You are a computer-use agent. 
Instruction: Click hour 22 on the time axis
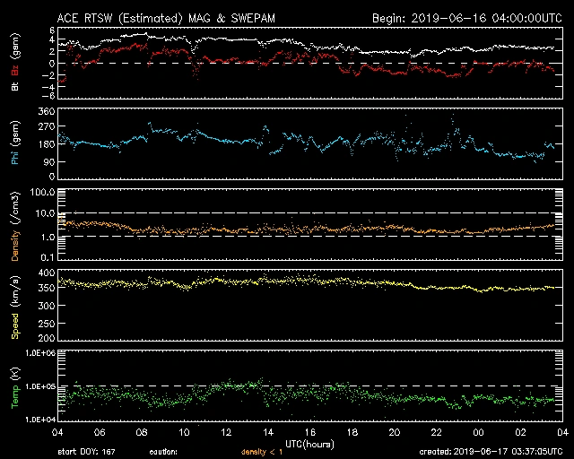pos(436,433)
